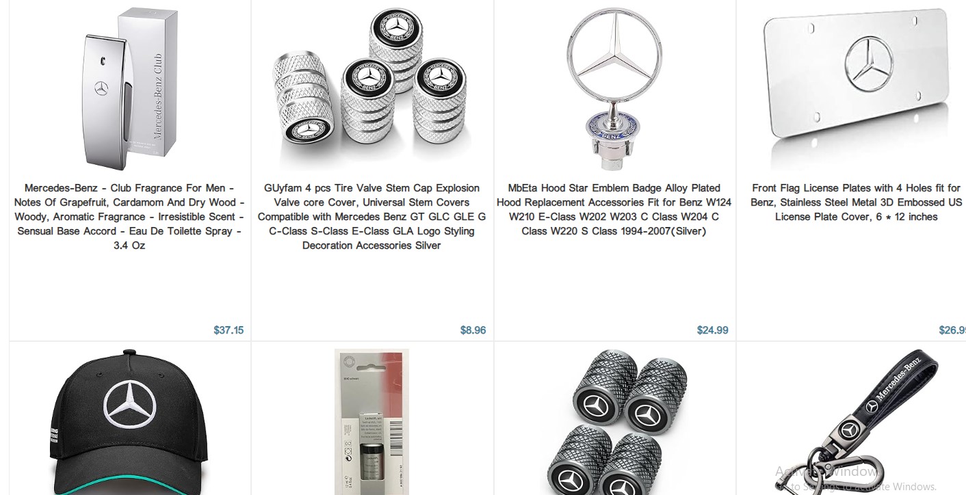Select the hood star emblem product image
This screenshot has width=966, height=495.
(x=614, y=89)
